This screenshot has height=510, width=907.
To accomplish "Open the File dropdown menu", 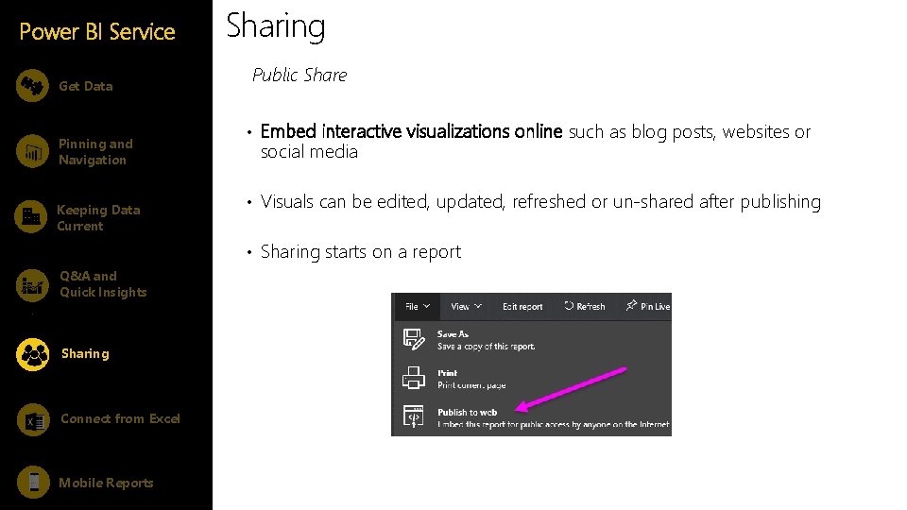I will pos(418,306).
